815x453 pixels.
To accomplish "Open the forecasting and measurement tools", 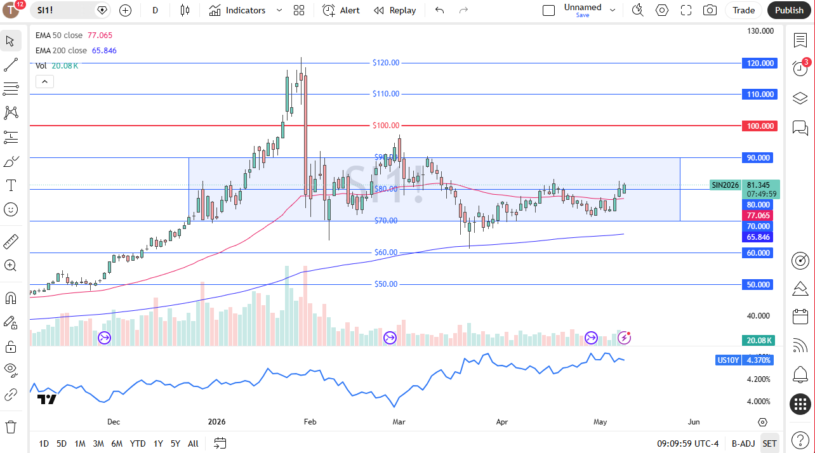I will pos(10,136).
